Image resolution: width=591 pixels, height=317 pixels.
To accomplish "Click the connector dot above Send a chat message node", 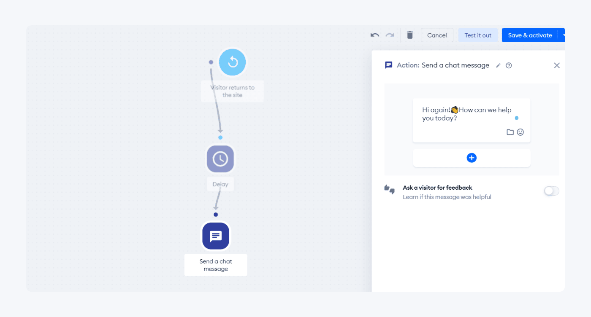I will pos(216,215).
